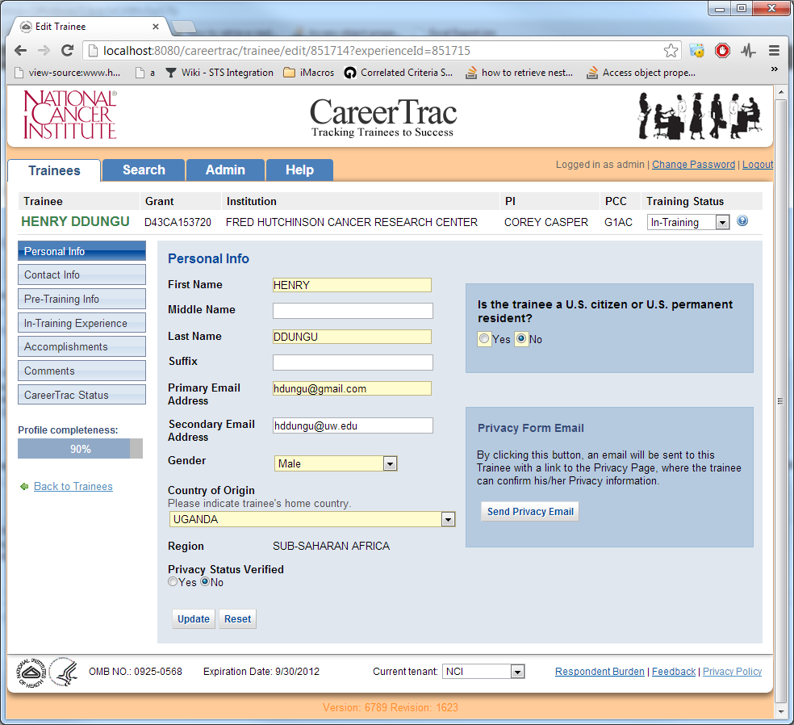Reload the page with refresh icon
Image resolution: width=794 pixels, height=725 pixels.
[67, 51]
